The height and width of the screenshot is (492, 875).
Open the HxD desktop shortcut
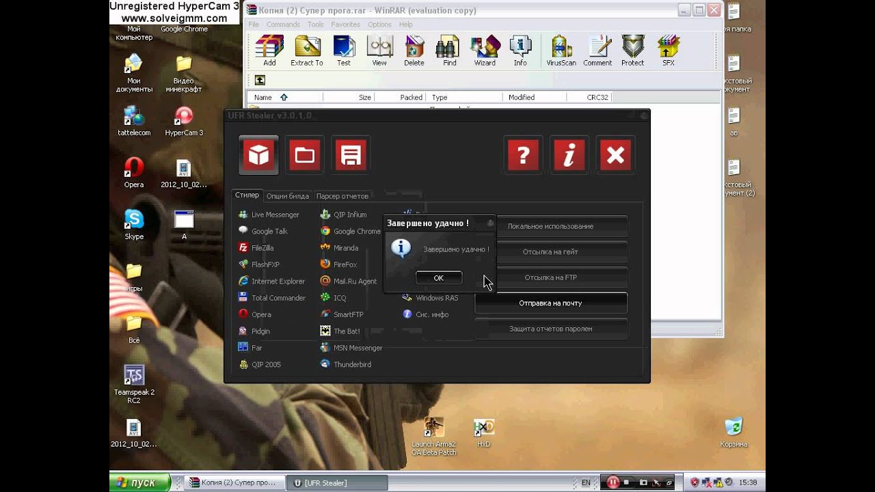(484, 433)
